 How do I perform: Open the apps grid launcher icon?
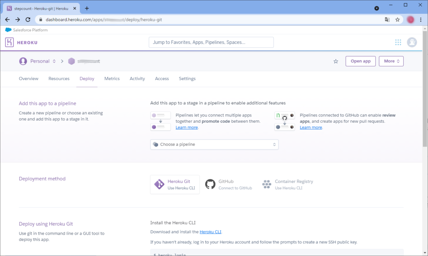pyautogui.click(x=398, y=42)
